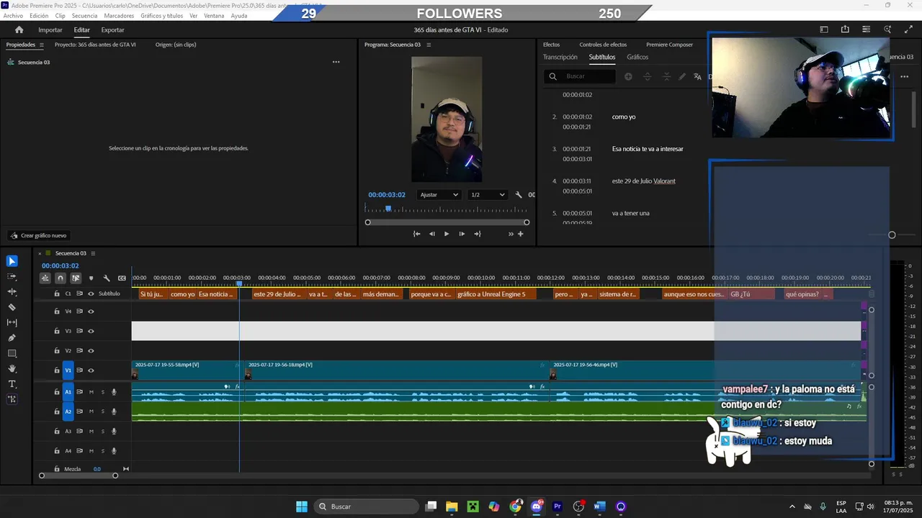This screenshot has height=518, width=922.
Task: Toggle Snap magnet in the timeline
Action: (x=61, y=278)
